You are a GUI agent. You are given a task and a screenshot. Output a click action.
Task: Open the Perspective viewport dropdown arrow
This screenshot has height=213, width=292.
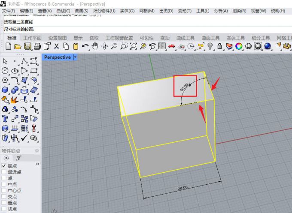click(75, 57)
